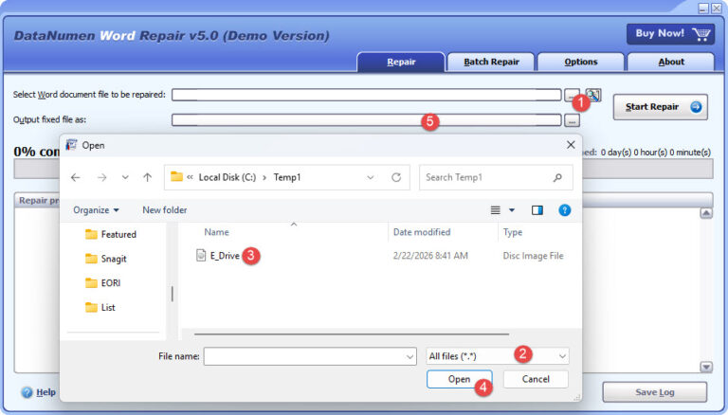Browse for the output fixed file location
Image resolution: width=728 pixels, height=415 pixels.
(x=572, y=120)
